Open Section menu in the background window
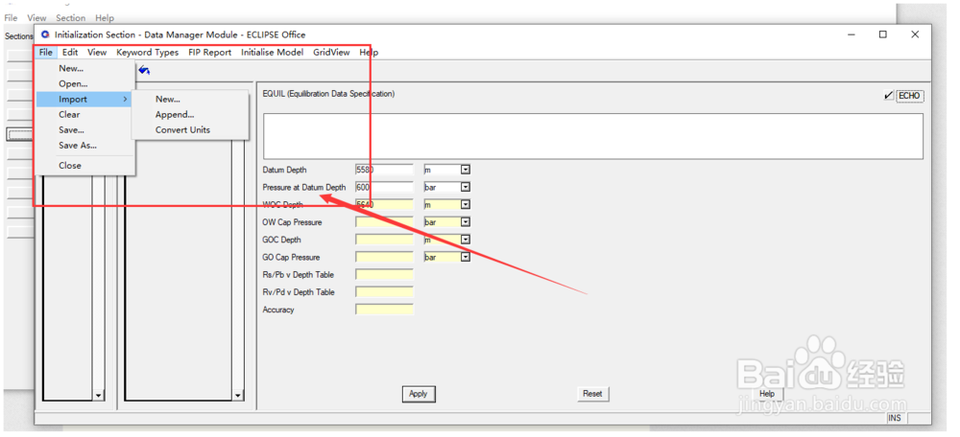960x437 pixels. 70,18
